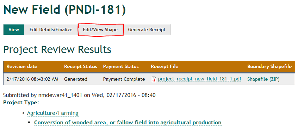Open the Edit Details/Finalize tab

point(51,30)
